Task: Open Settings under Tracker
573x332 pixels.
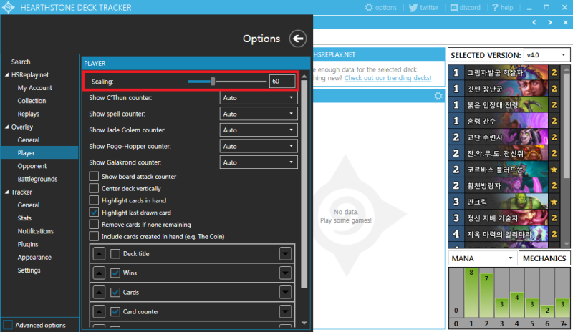Action: coord(29,270)
